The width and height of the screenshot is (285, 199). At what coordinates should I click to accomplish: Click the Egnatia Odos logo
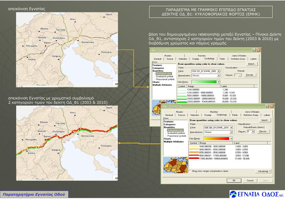(257, 194)
